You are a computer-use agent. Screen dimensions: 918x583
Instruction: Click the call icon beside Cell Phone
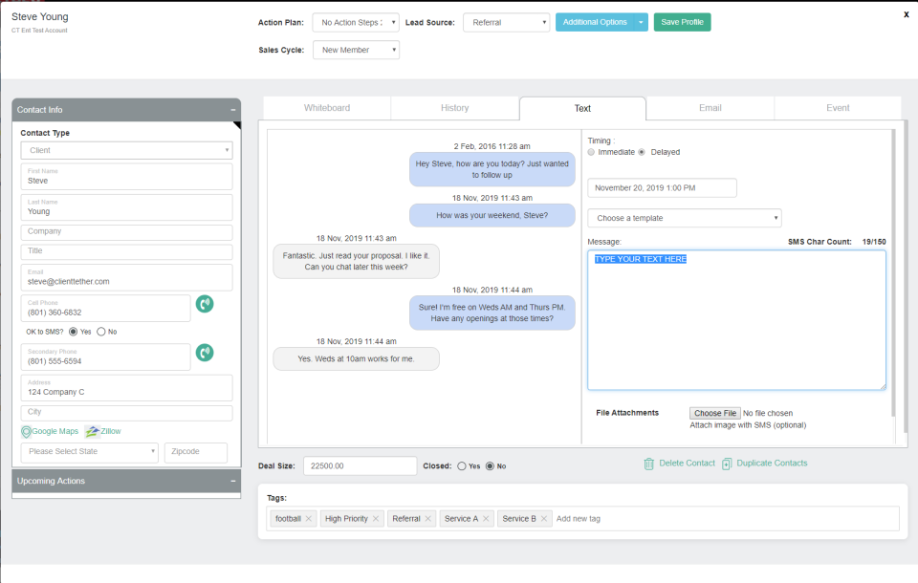click(x=205, y=304)
